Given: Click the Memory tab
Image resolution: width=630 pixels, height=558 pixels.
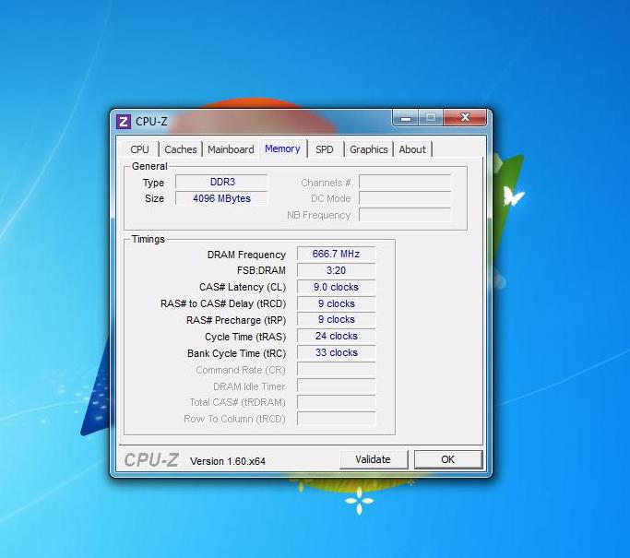Looking at the screenshot, I should click(x=282, y=148).
